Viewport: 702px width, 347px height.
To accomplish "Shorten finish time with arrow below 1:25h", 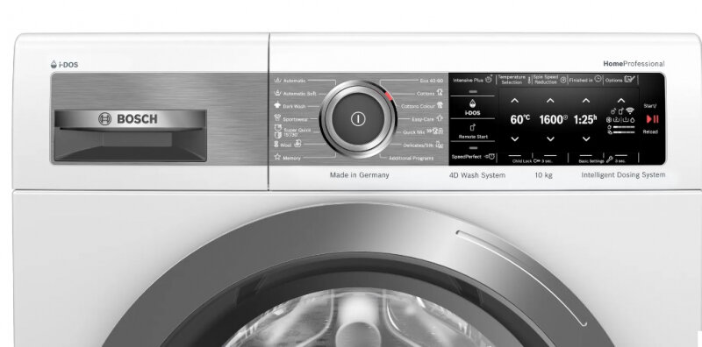I will [586, 139].
